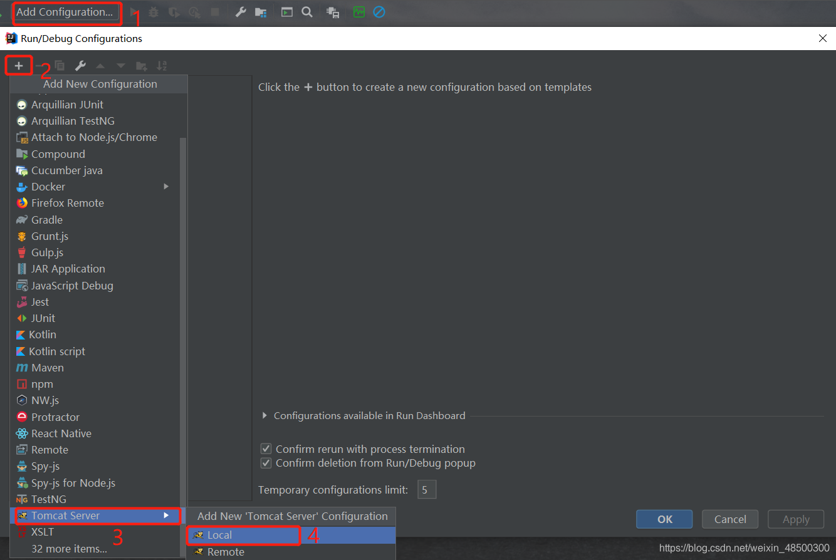Select Compound configuration type
The height and width of the screenshot is (560, 836).
click(x=95, y=154)
